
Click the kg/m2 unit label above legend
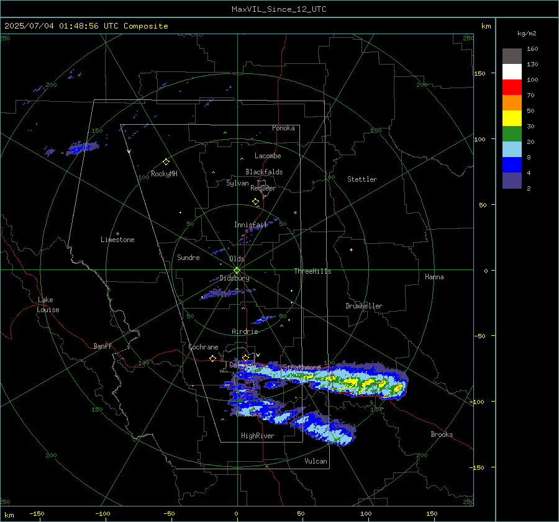click(527, 34)
